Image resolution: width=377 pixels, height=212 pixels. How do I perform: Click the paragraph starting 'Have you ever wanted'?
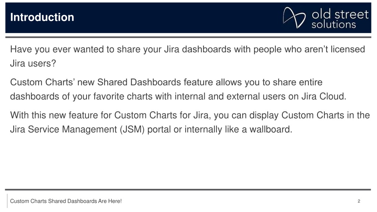click(x=187, y=56)
